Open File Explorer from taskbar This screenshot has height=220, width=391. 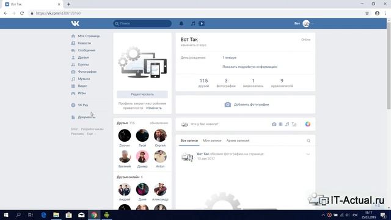click(56, 215)
